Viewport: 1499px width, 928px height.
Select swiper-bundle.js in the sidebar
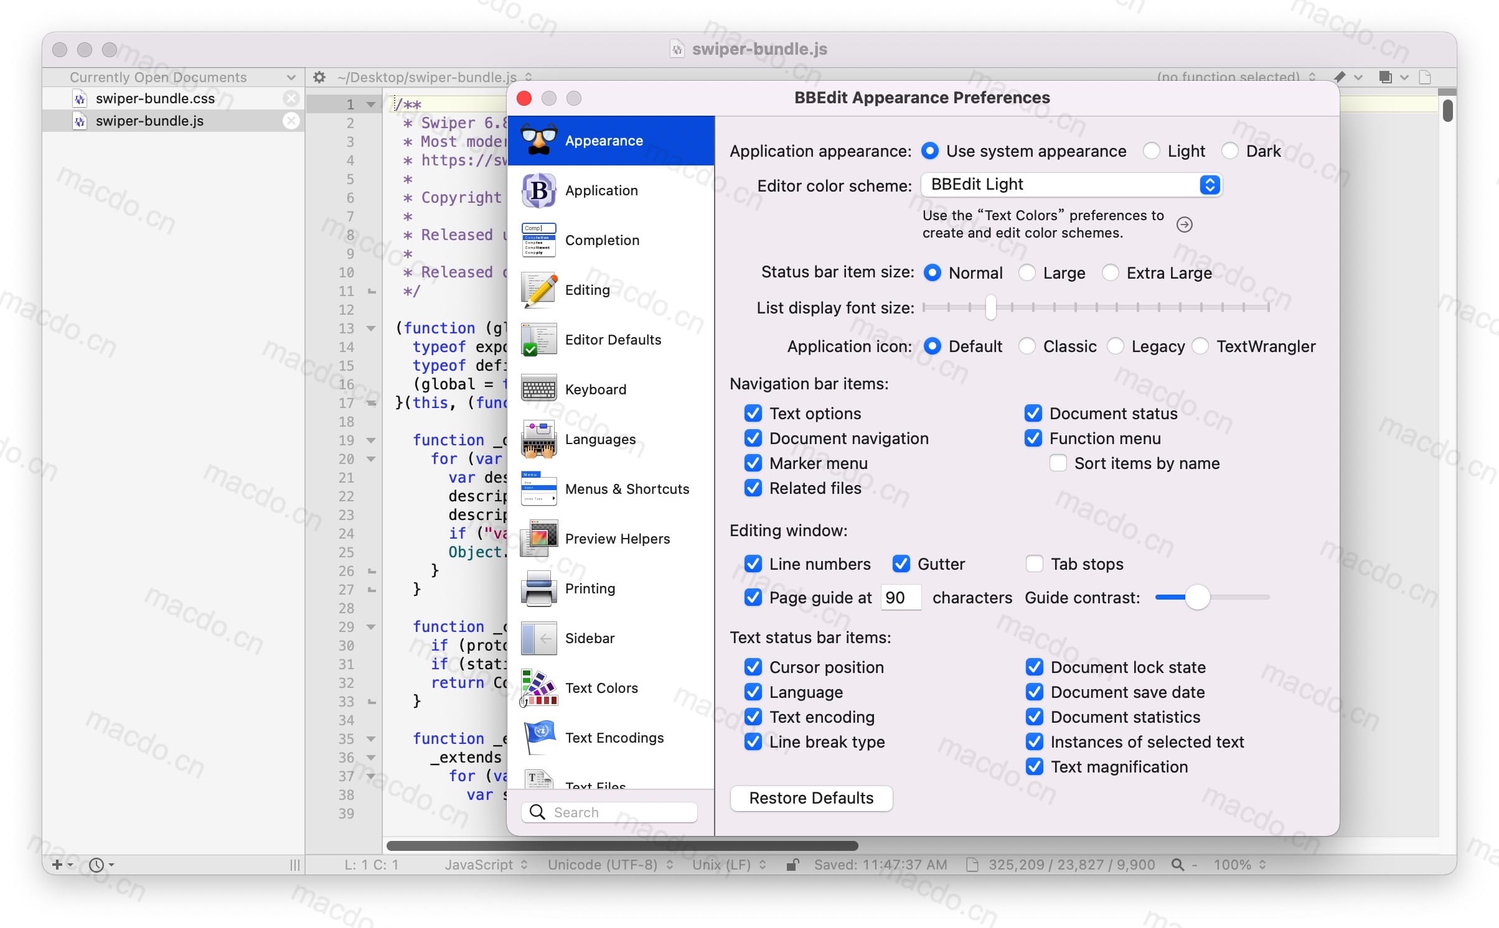coord(173,121)
